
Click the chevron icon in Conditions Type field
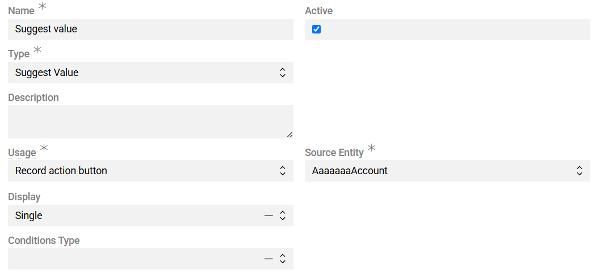283,259
